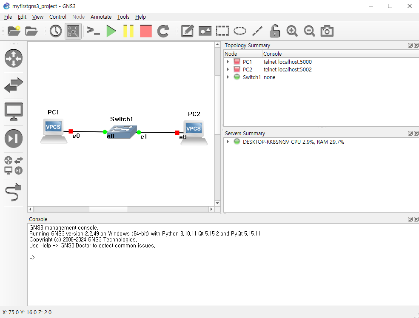This screenshot has height=318, width=419.
Task: Toggle the lock/unlock items padlock
Action: (x=274, y=31)
